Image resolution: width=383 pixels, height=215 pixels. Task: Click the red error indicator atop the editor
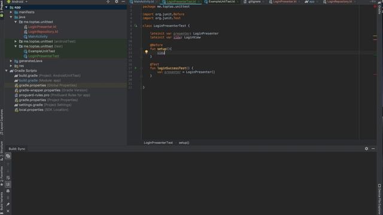coord(375,7)
